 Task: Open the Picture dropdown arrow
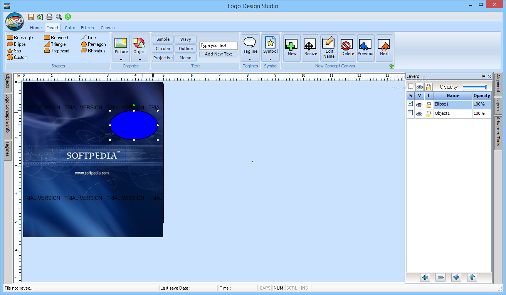pyautogui.click(x=121, y=59)
